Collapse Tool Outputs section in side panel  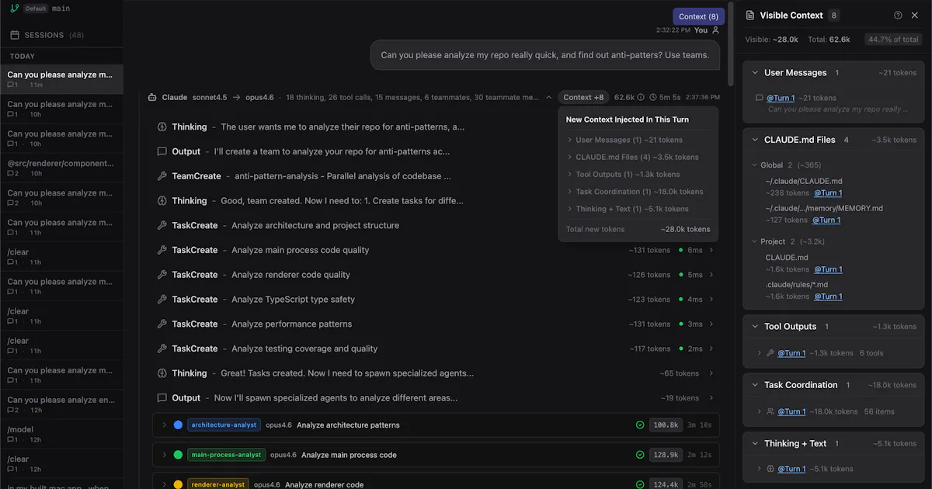755,327
